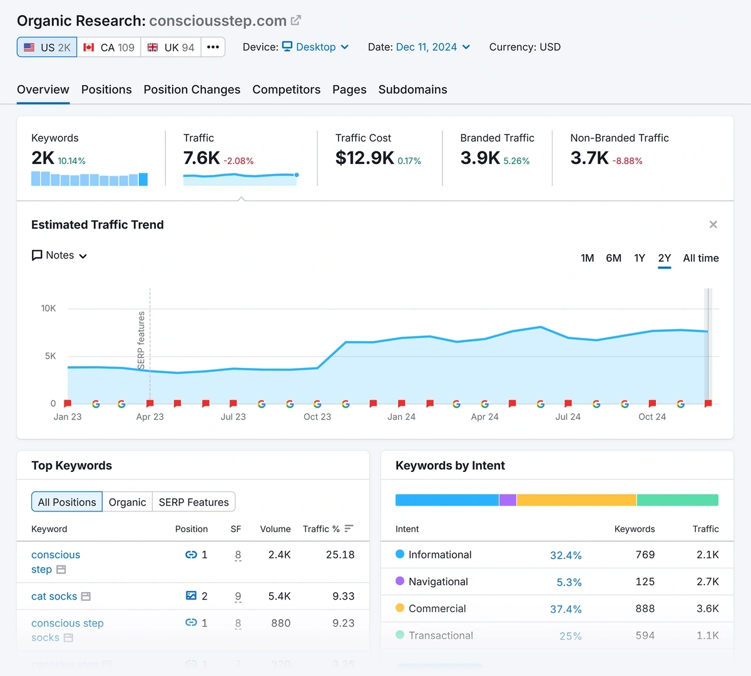The image size is (751, 676).
Task: Click the Non-Branded Traffic 3.7K value
Action: click(x=590, y=158)
